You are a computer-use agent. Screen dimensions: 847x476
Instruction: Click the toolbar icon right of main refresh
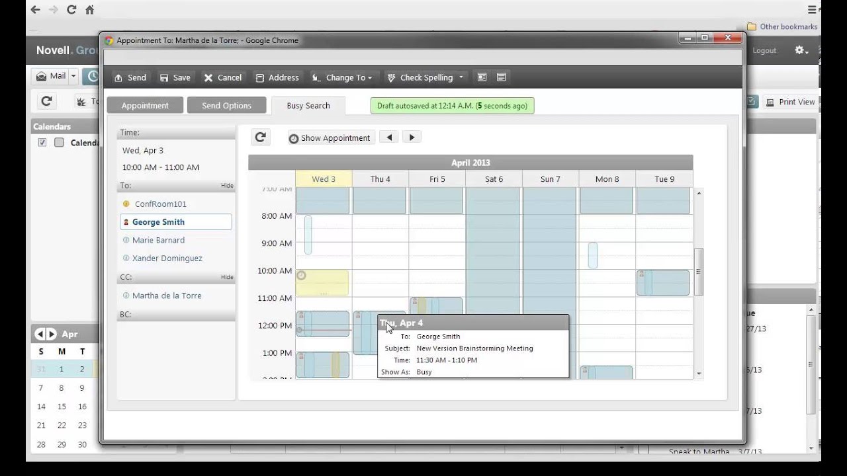(81, 102)
